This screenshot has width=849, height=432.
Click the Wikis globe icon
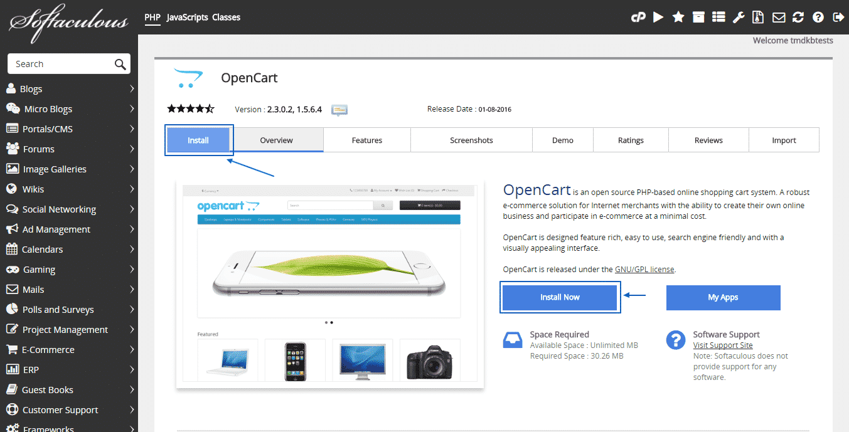tap(11, 189)
